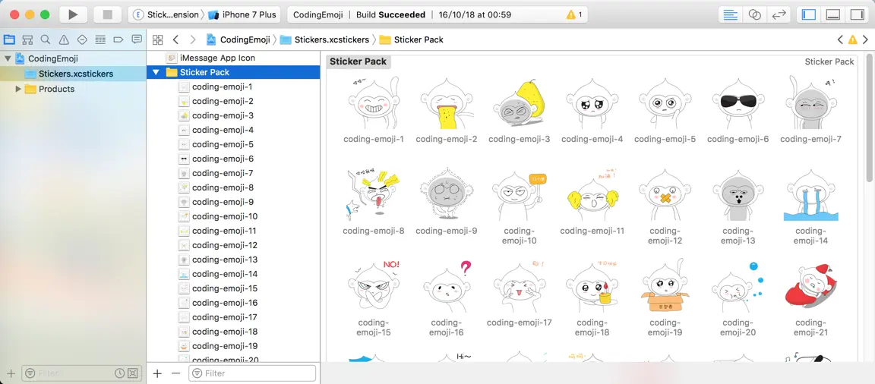
Task: Open the Debug navigator icon
Action: (100, 39)
